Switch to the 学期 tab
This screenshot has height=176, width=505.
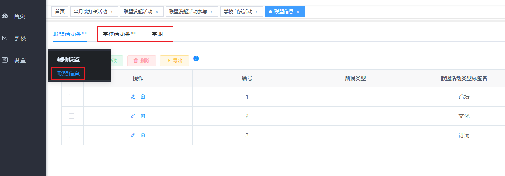click(157, 34)
